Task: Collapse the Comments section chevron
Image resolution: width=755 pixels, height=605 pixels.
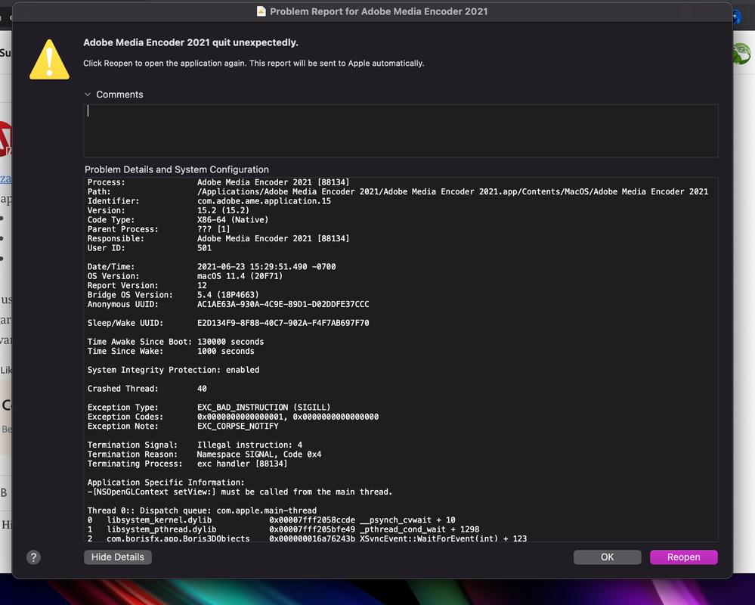Action: tap(88, 95)
